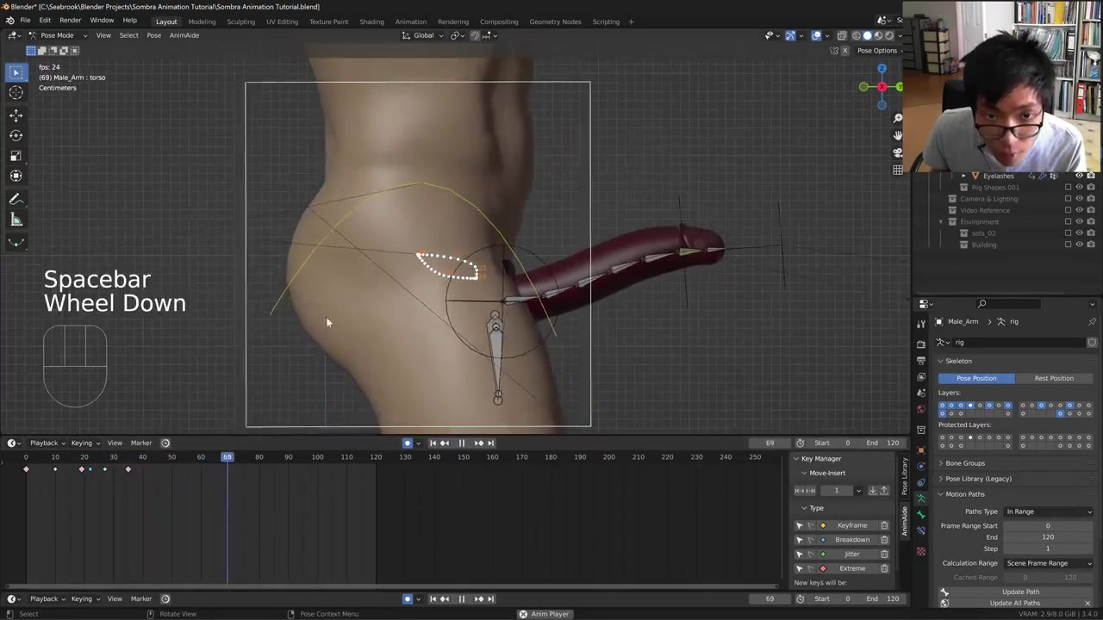This screenshot has width=1103, height=620.
Task: Select the Rotate tool in left toolbar
Action: pos(16,135)
